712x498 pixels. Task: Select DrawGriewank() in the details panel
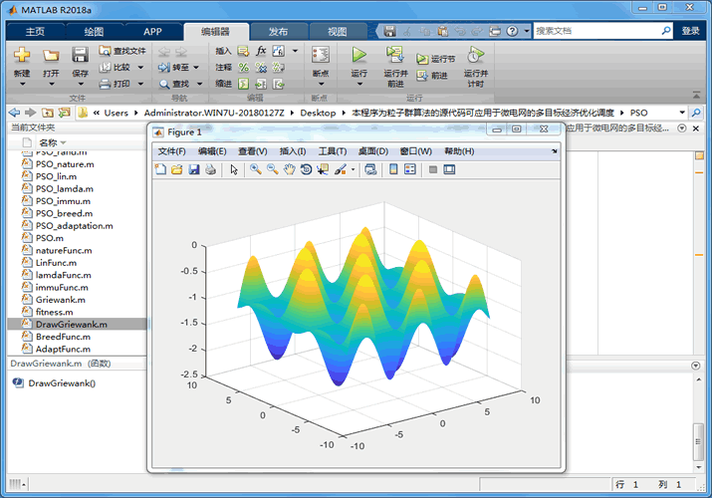pyautogui.click(x=62, y=383)
